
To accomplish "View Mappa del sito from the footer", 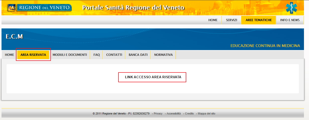I will click(206, 114).
